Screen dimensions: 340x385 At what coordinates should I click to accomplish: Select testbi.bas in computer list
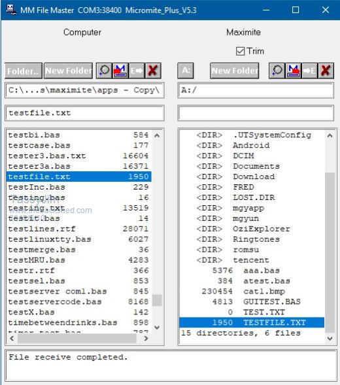click(78, 135)
